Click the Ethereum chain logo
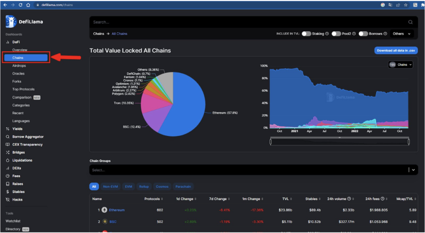The height and width of the screenshot is (233, 425). coord(104,210)
